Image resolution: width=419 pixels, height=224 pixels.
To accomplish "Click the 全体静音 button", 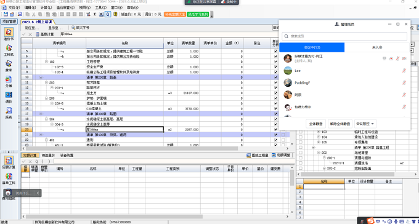I will click(x=315, y=124).
